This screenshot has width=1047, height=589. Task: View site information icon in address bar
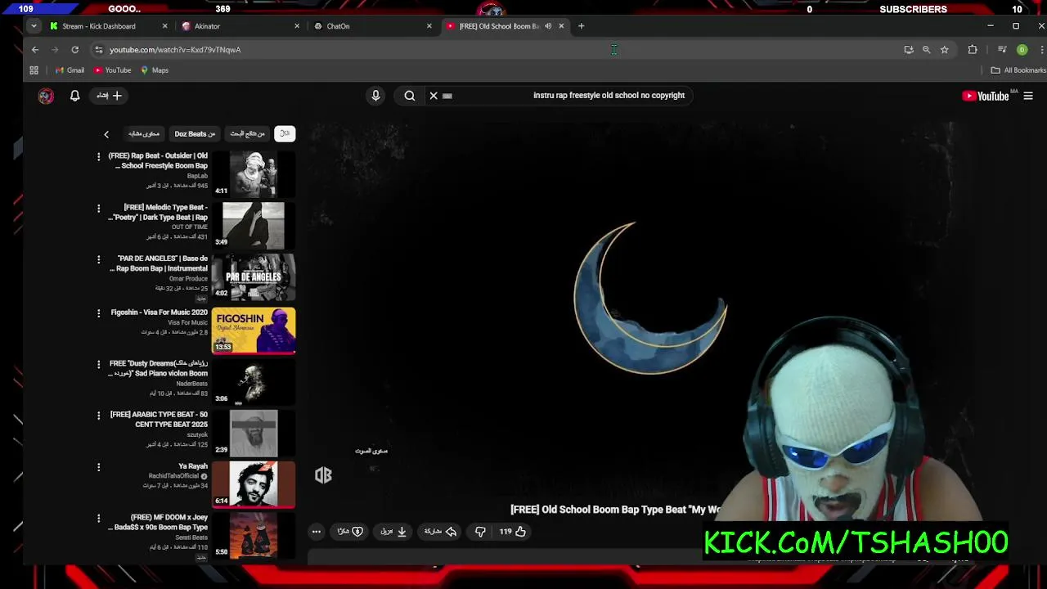click(98, 50)
